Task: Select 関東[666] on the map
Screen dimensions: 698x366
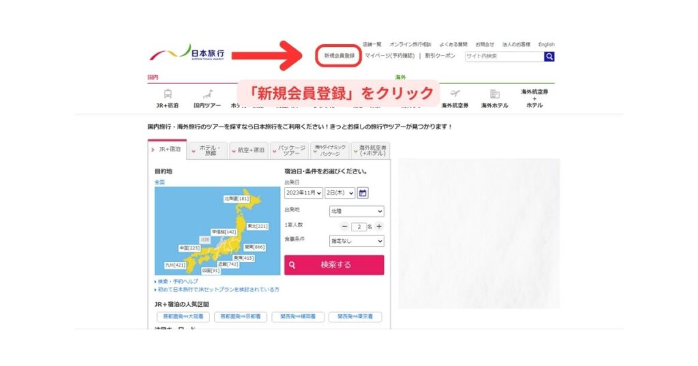Action: [255, 247]
